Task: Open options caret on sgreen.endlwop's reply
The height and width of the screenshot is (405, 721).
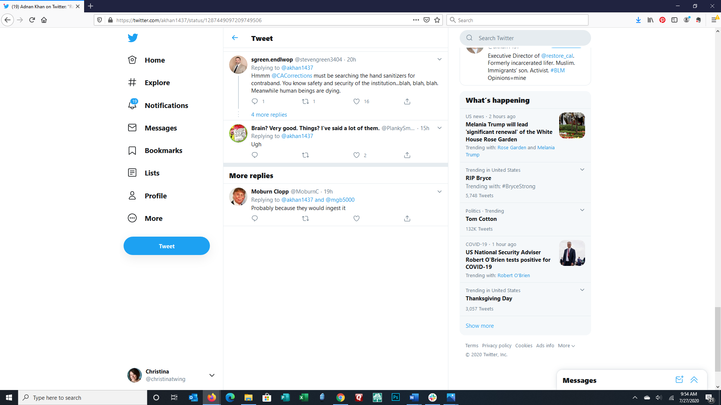Action: 439,59
